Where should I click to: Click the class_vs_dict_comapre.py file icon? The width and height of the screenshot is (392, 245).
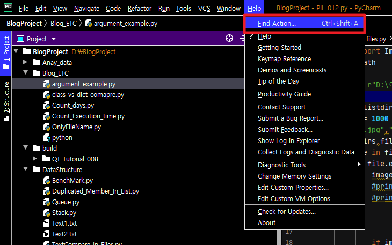pyautogui.click(x=47, y=95)
